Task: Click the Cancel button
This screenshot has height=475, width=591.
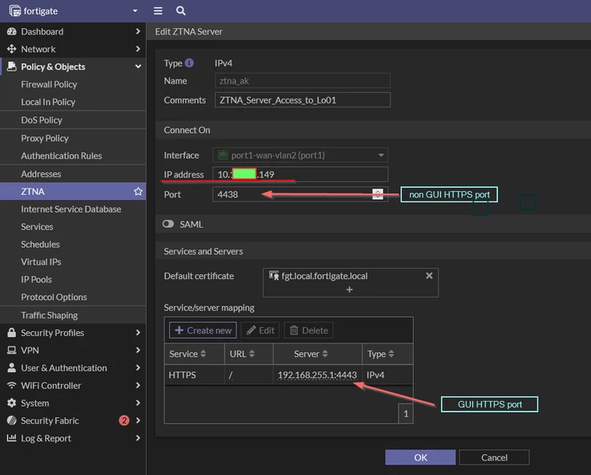Action: pos(494,457)
